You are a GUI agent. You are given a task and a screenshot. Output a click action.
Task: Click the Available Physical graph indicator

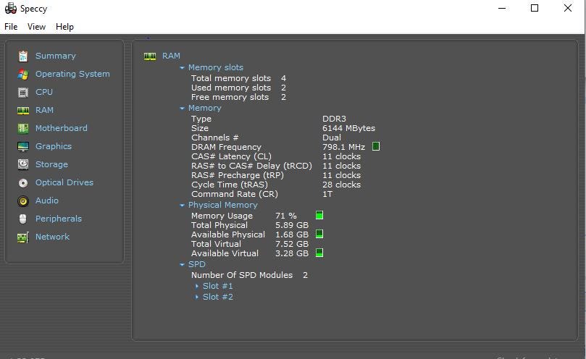pyautogui.click(x=319, y=234)
